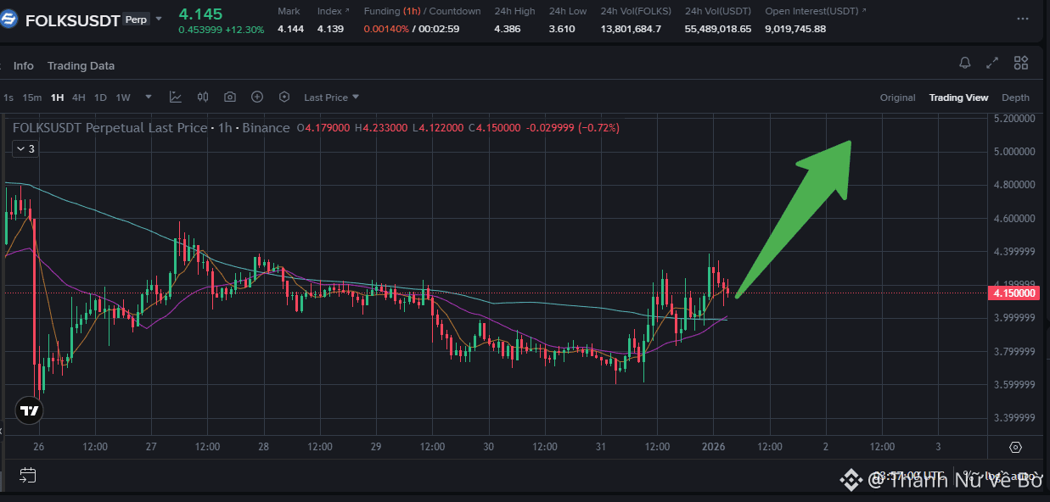Viewport: 1050px width, 502px height.
Task: Open the FOLKSUSDT pair selector dropdown arrow
Action: tap(159, 19)
